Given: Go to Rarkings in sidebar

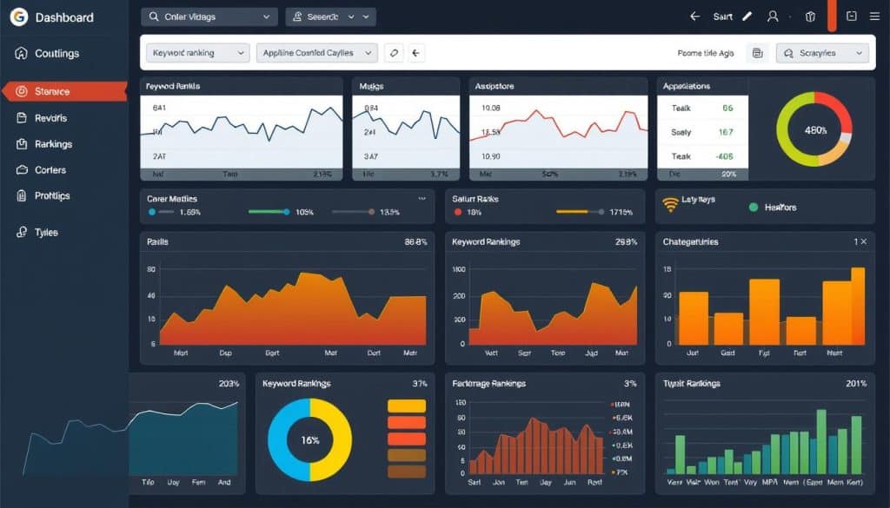Looking at the screenshot, I should tap(53, 144).
